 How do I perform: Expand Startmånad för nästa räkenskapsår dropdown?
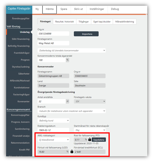[x=90, y=130]
